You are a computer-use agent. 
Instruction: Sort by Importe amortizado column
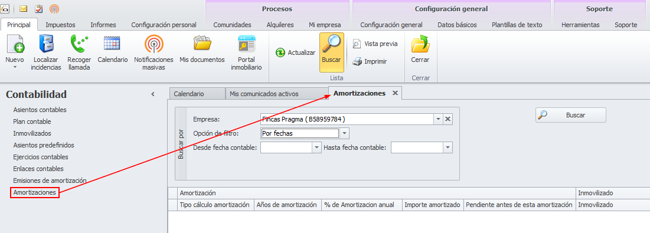click(x=433, y=205)
